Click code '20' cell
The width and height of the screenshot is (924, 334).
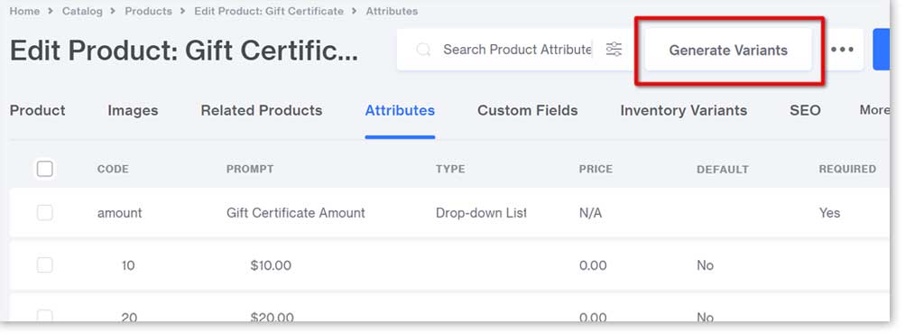[129, 317]
